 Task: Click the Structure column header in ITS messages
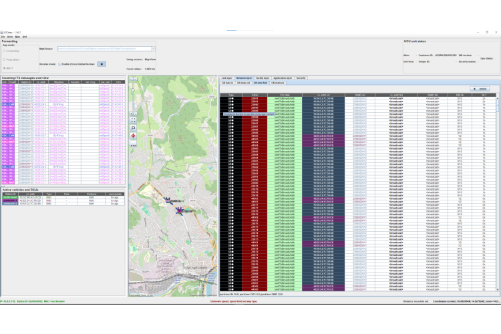(59, 82)
